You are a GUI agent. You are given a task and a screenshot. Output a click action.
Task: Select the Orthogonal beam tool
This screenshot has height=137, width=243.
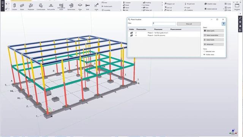click(61, 6)
